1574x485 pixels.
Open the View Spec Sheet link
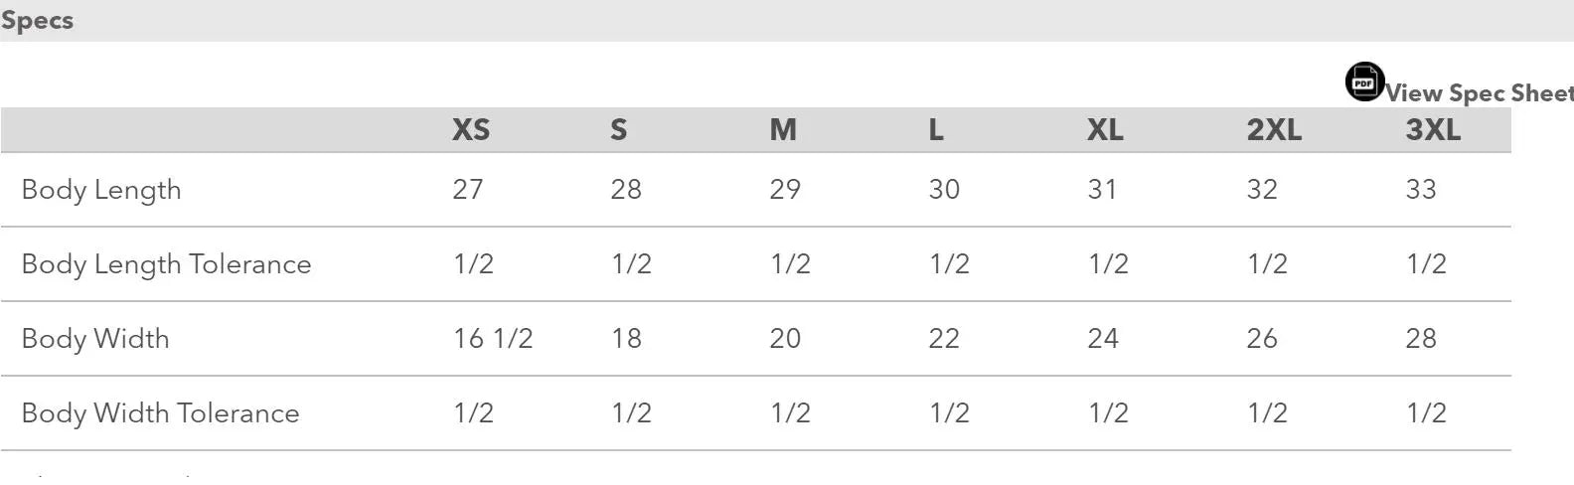(x=1479, y=93)
